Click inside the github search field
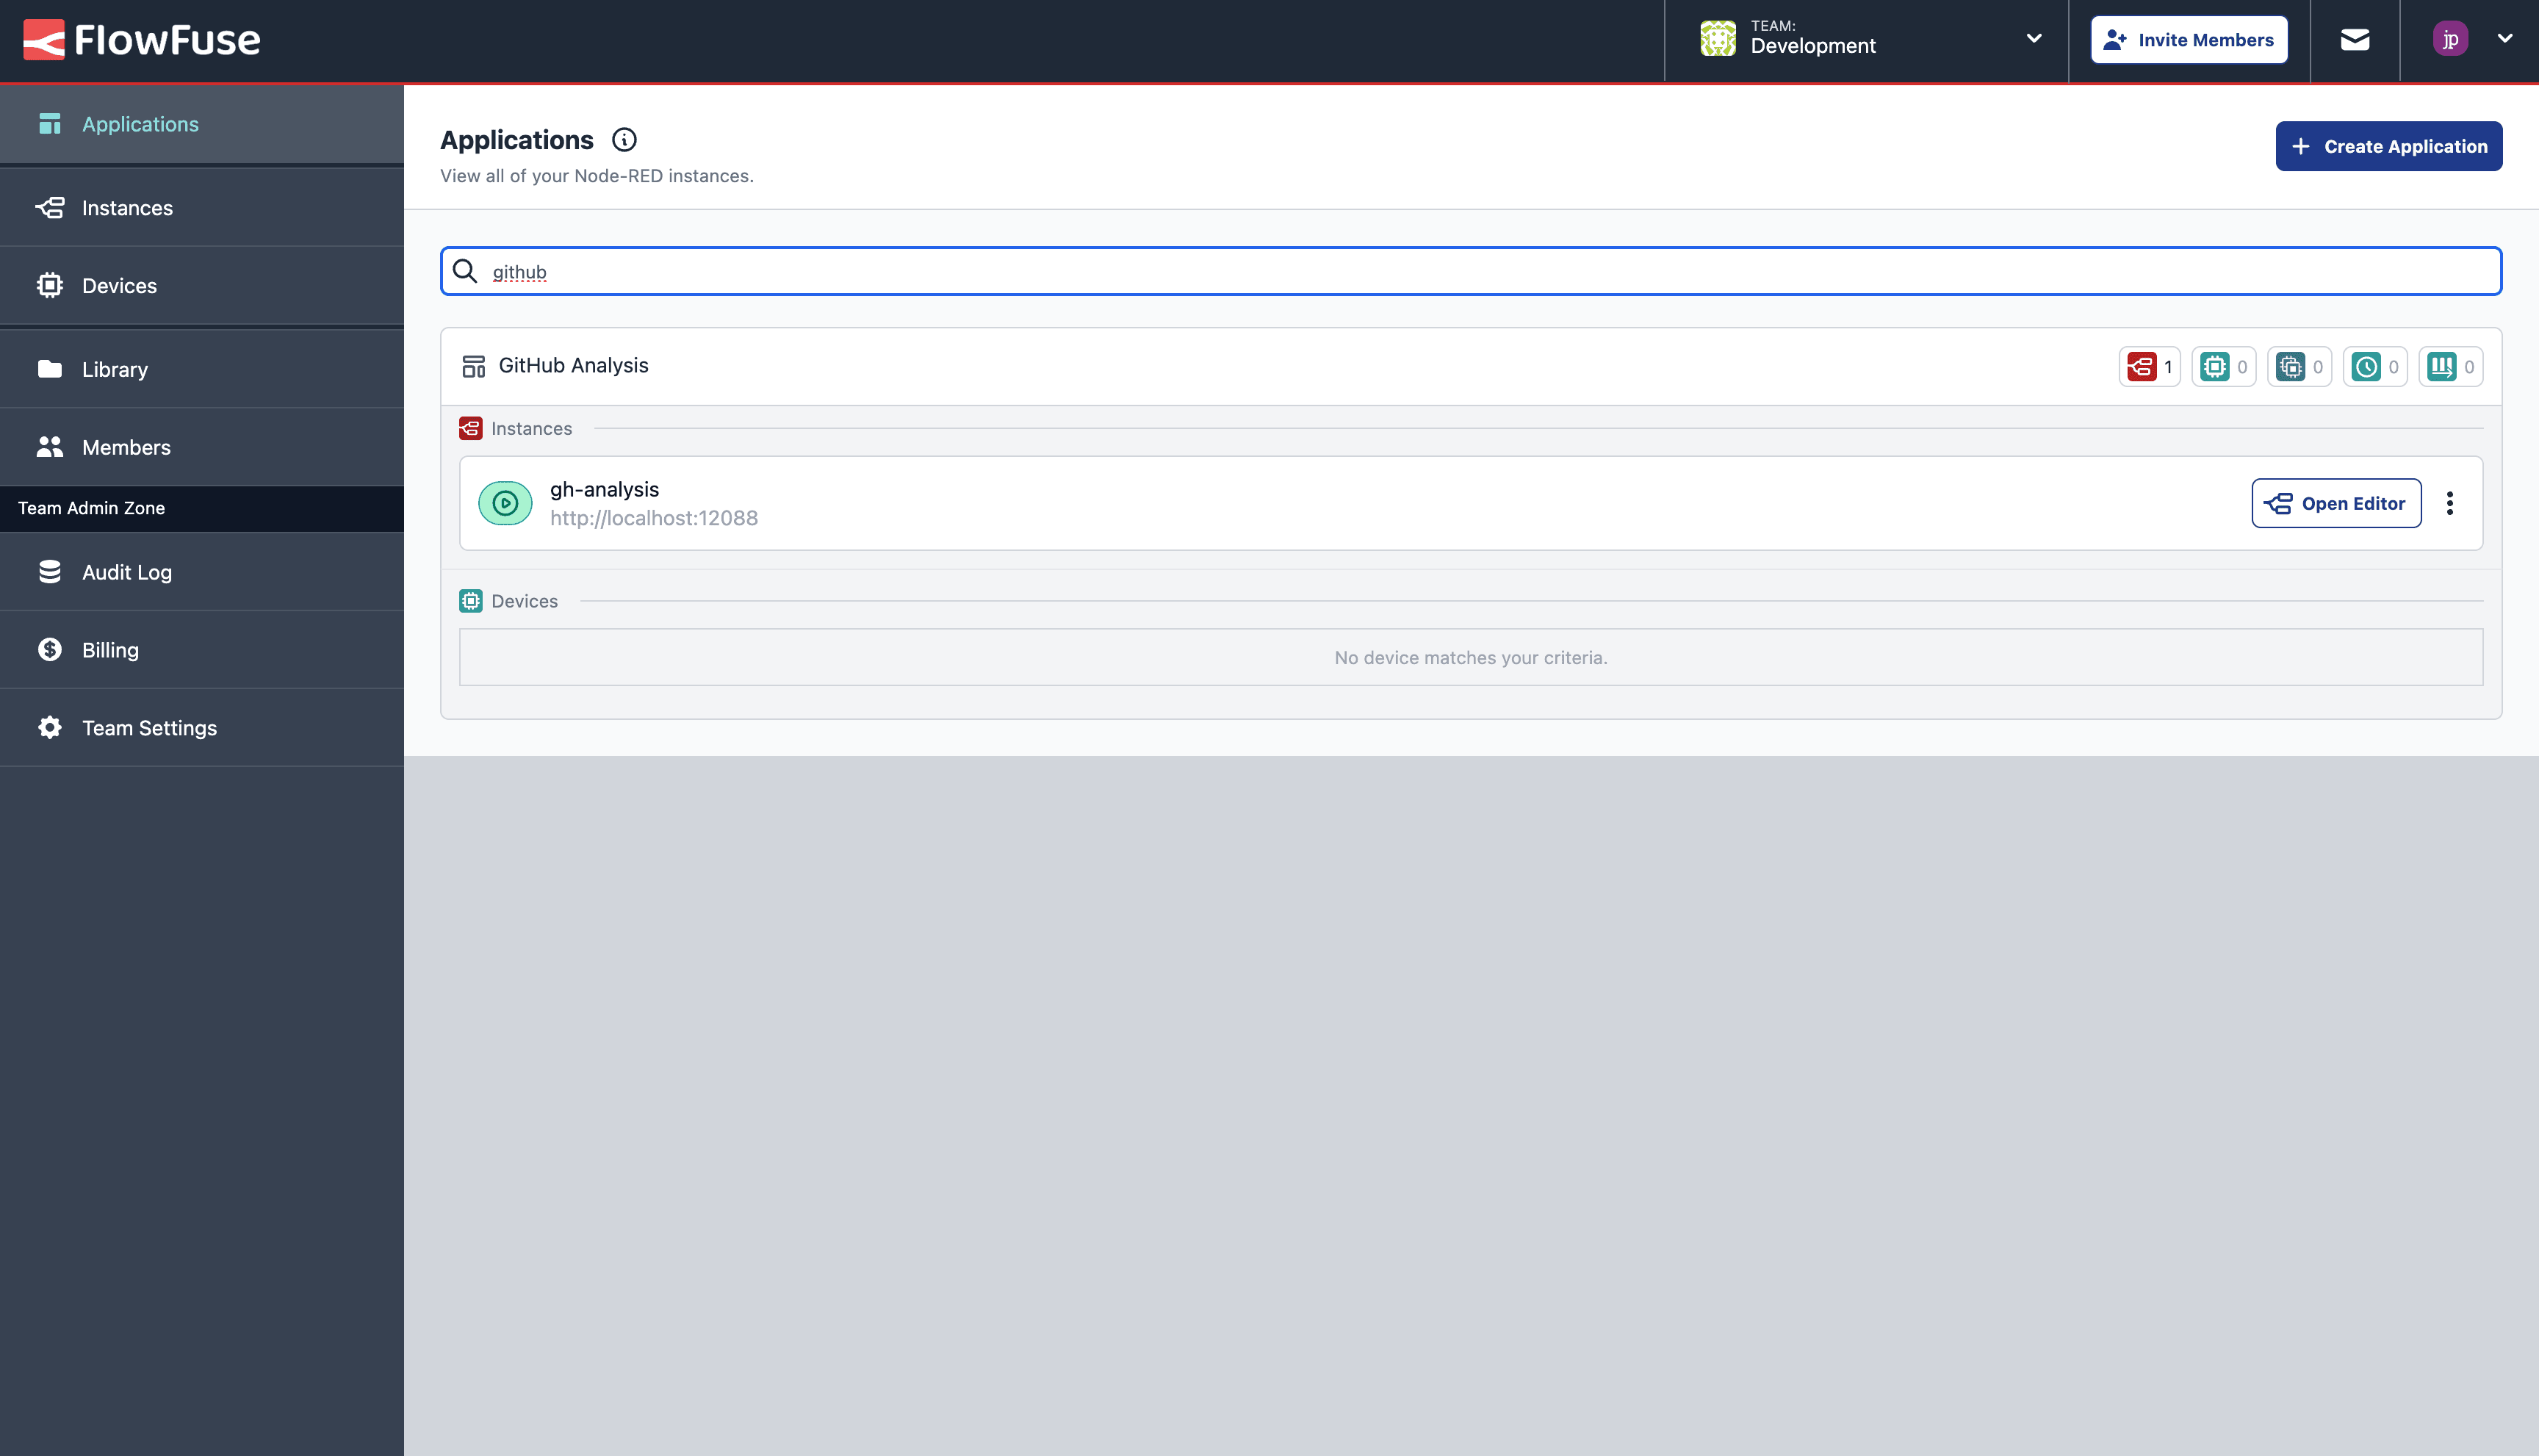 1000,271
